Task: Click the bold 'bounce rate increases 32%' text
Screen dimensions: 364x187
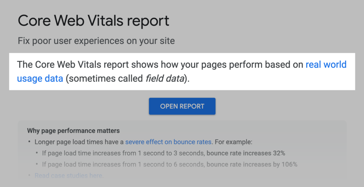Action: click(x=246, y=153)
